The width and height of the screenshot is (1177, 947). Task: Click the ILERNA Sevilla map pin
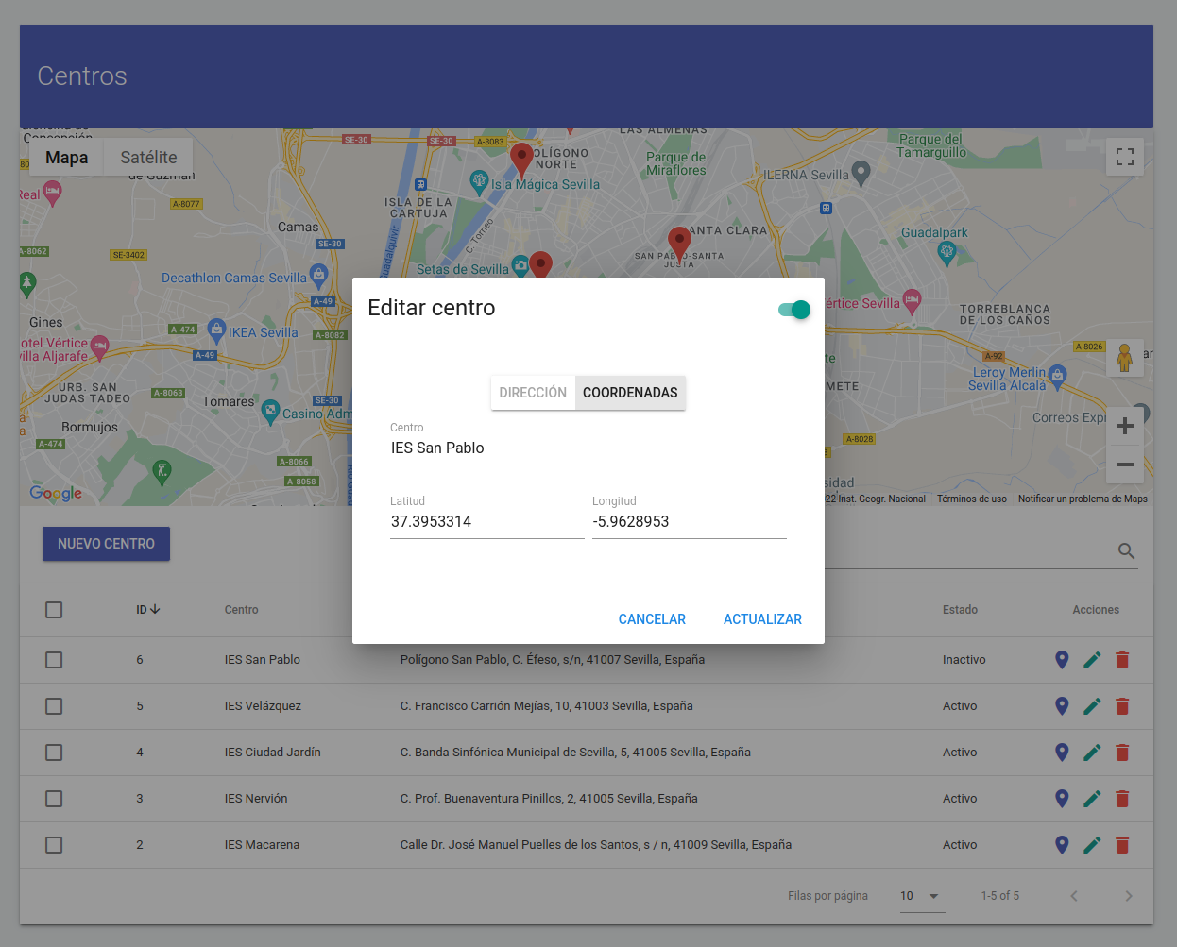coord(861,172)
